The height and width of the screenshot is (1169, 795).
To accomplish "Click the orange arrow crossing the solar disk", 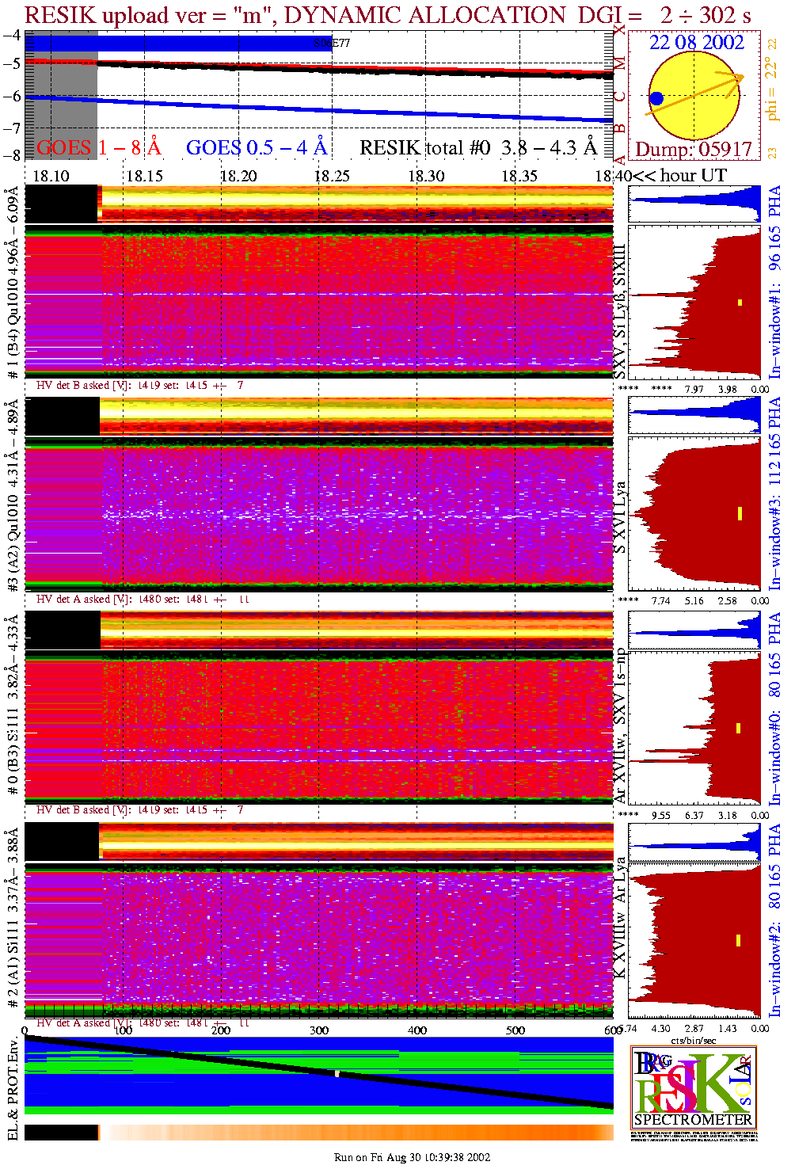I will click(695, 93).
